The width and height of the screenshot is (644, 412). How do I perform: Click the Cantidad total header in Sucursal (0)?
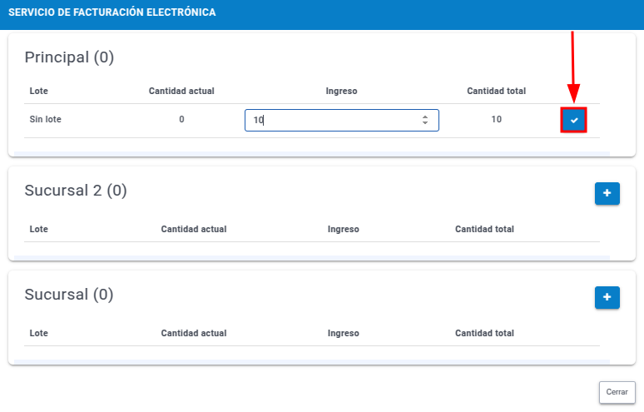[484, 333]
